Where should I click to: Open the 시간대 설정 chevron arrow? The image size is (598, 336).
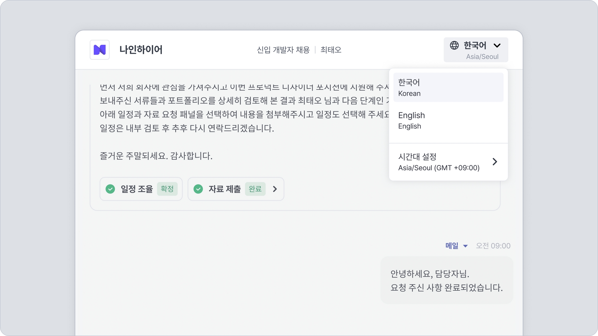pyautogui.click(x=495, y=162)
